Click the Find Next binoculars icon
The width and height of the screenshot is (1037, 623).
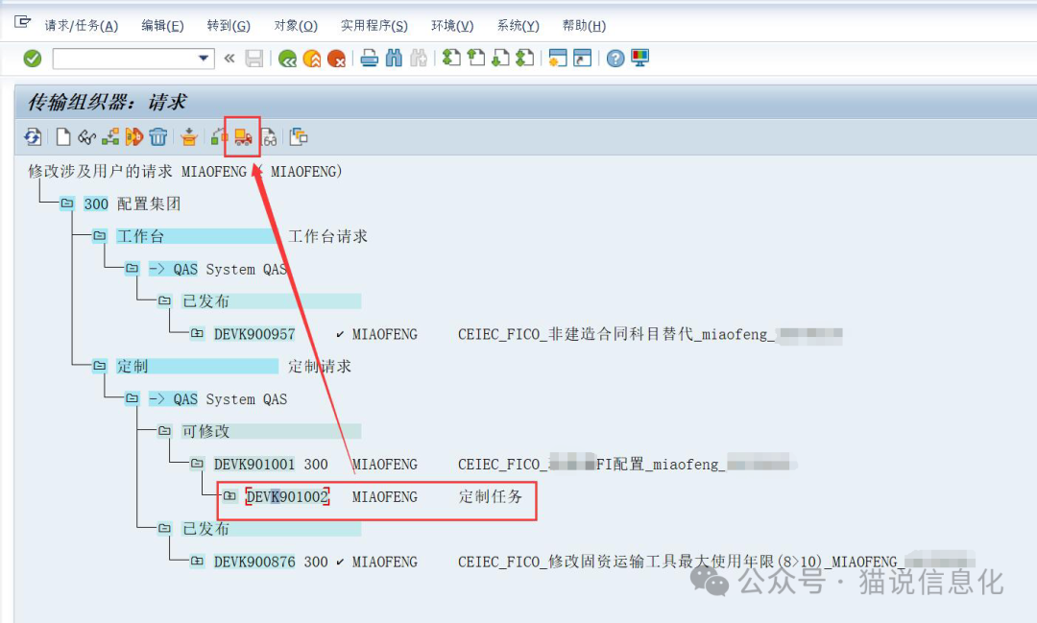[x=419, y=59]
